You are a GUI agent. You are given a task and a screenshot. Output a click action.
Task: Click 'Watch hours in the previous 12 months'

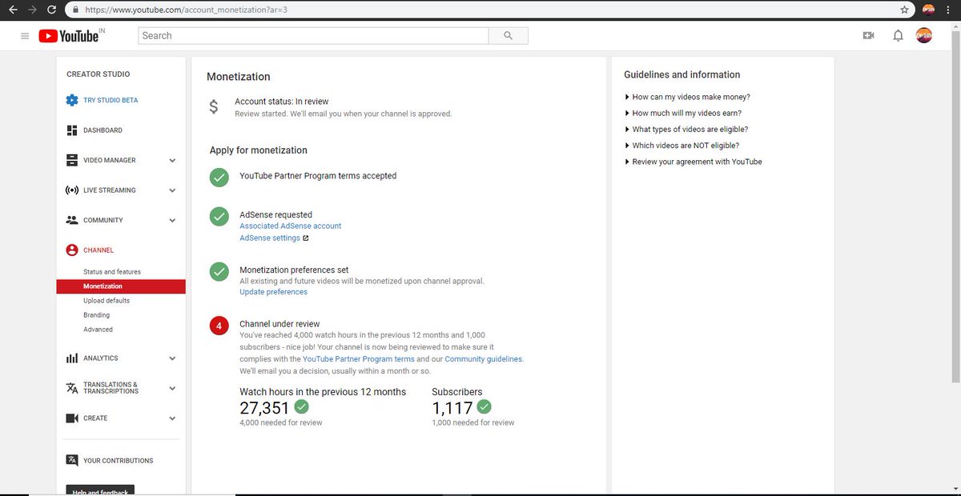tap(323, 392)
